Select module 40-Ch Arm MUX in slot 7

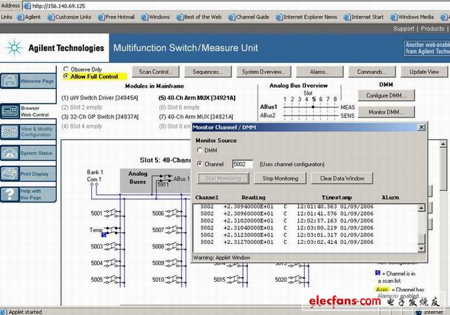tap(196, 117)
